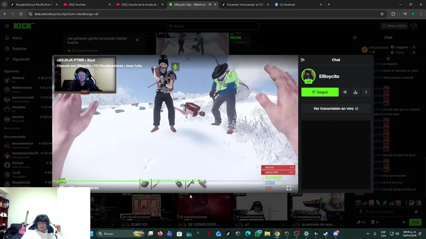Go to the Kick logo home
The image size is (426, 239).
coord(22,26)
